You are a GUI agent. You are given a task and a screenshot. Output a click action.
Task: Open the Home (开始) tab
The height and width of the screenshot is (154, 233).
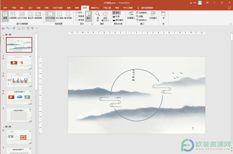pos(14,8)
